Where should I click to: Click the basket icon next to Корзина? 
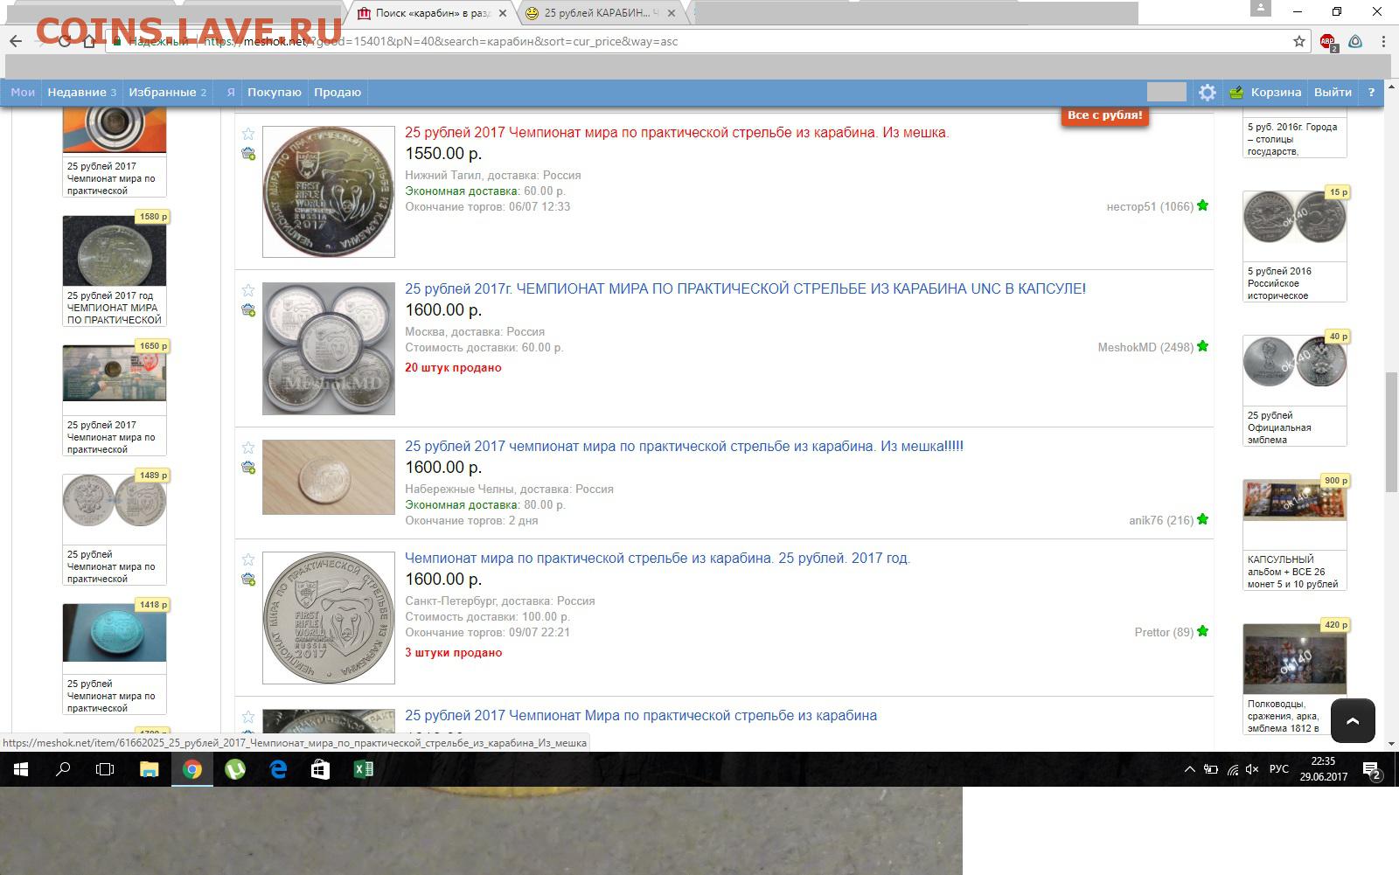(1236, 92)
